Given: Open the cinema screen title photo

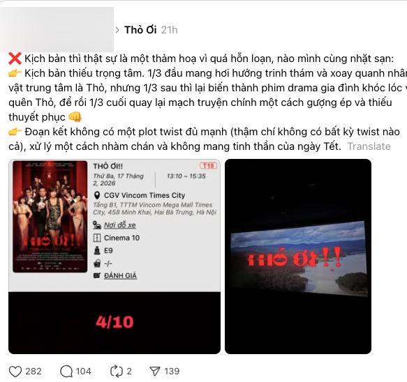Looking at the screenshot, I should 298,257.
